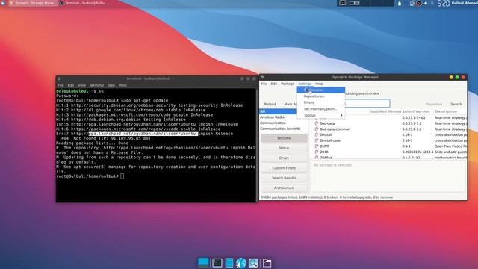Image resolution: width=478 pixels, height=269 pixels.
Task: Open Help menu in Terminal window
Action: pos(122,85)
